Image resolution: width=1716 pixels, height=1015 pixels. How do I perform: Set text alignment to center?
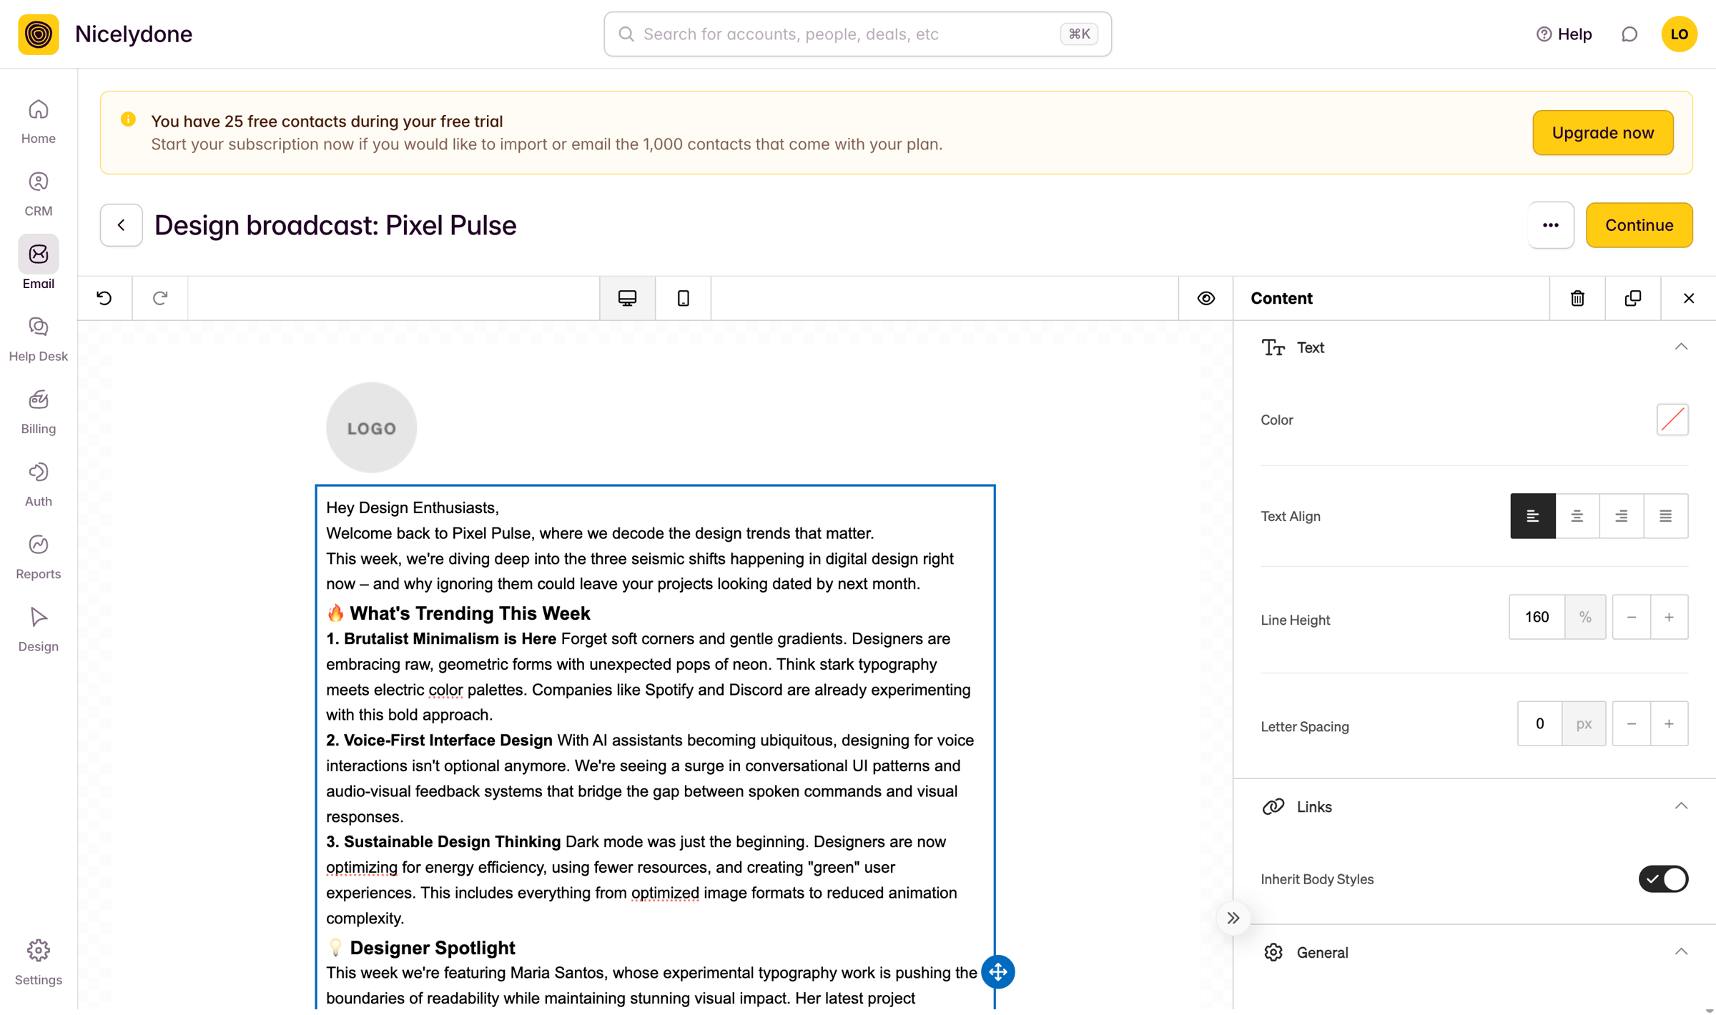(x=1577, y=516)
